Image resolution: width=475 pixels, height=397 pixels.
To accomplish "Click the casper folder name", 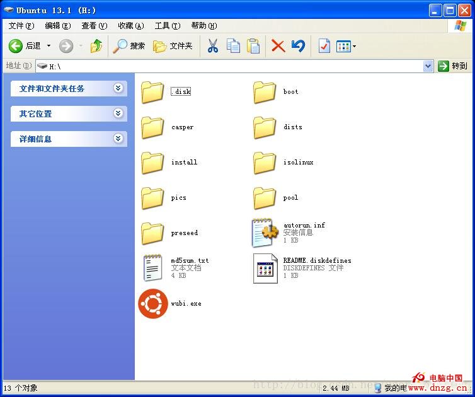I will [x=182, y=127].
